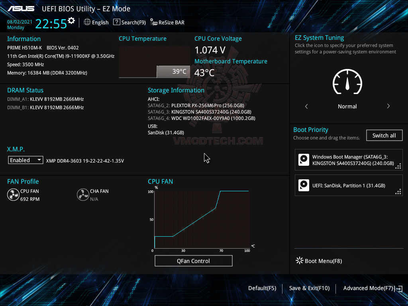Viewport: 408px width, 306px height.
Task: Click the EZ System Tuning heading
Action: (319, 38)
